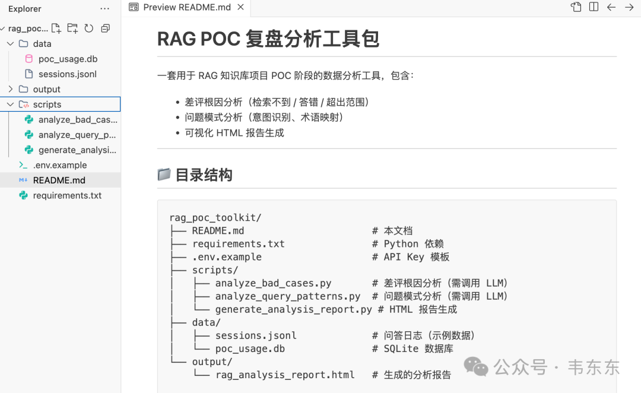The image size is (641, 393).
Task: Switch to the Preview README.md tab
Action: pos(186,7)
